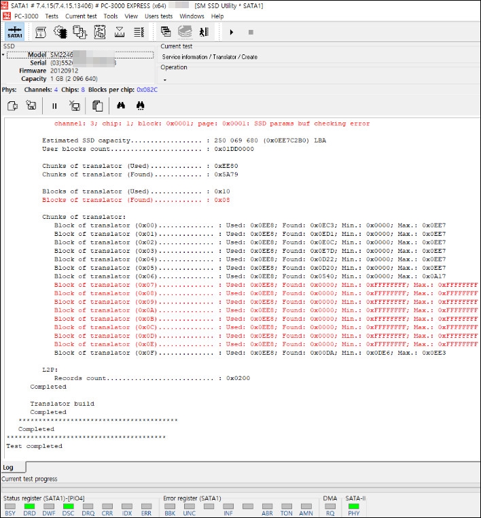Click Blocks per chip value 0x082C
Image resolution: width=481 pixels, height=518 pixels.
click(147, 90)
